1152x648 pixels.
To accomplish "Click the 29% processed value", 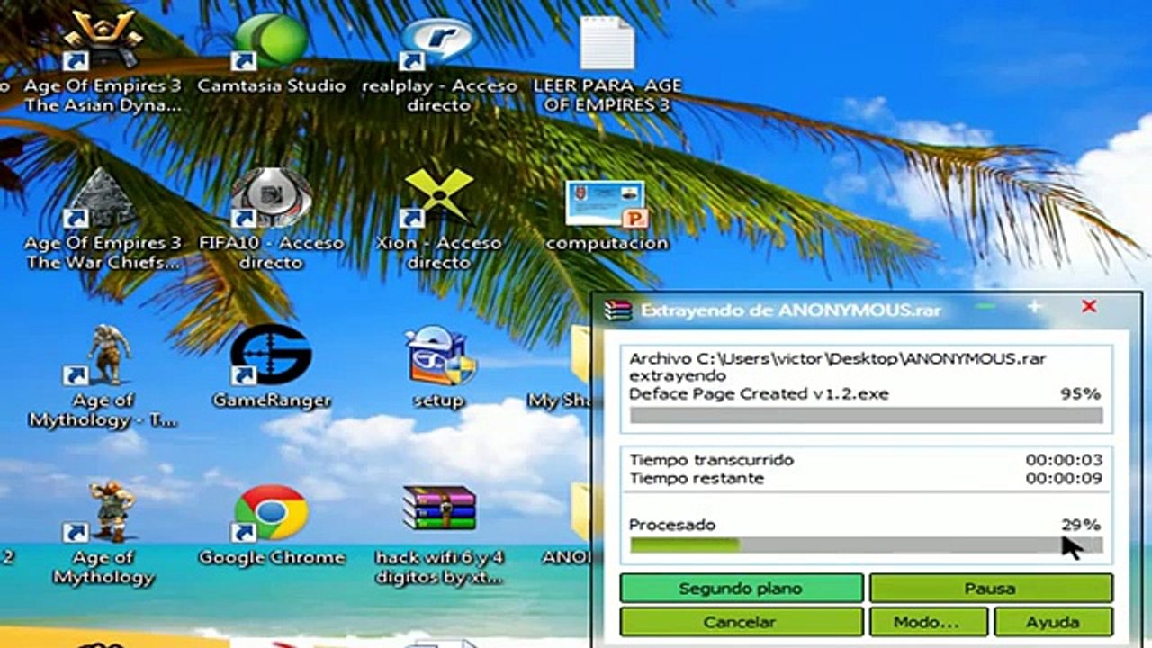I will [x=1081, y=524].
